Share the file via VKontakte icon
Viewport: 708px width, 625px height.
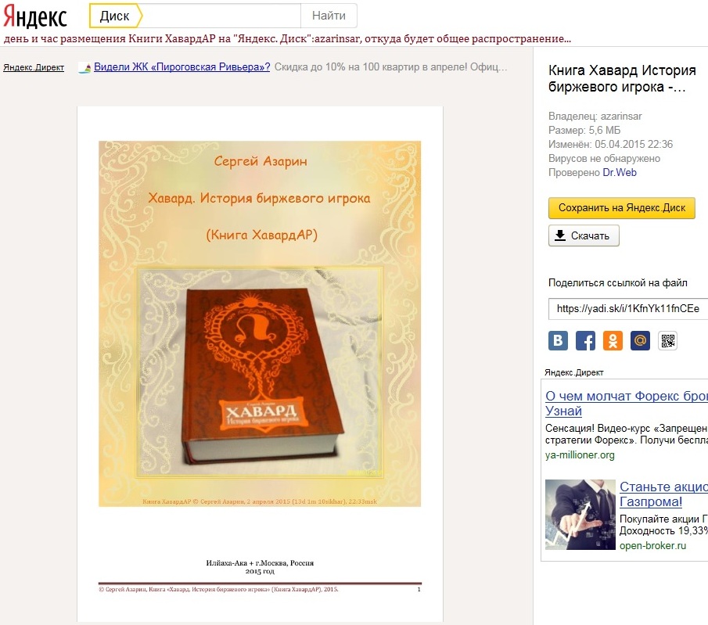pos(558,340)
